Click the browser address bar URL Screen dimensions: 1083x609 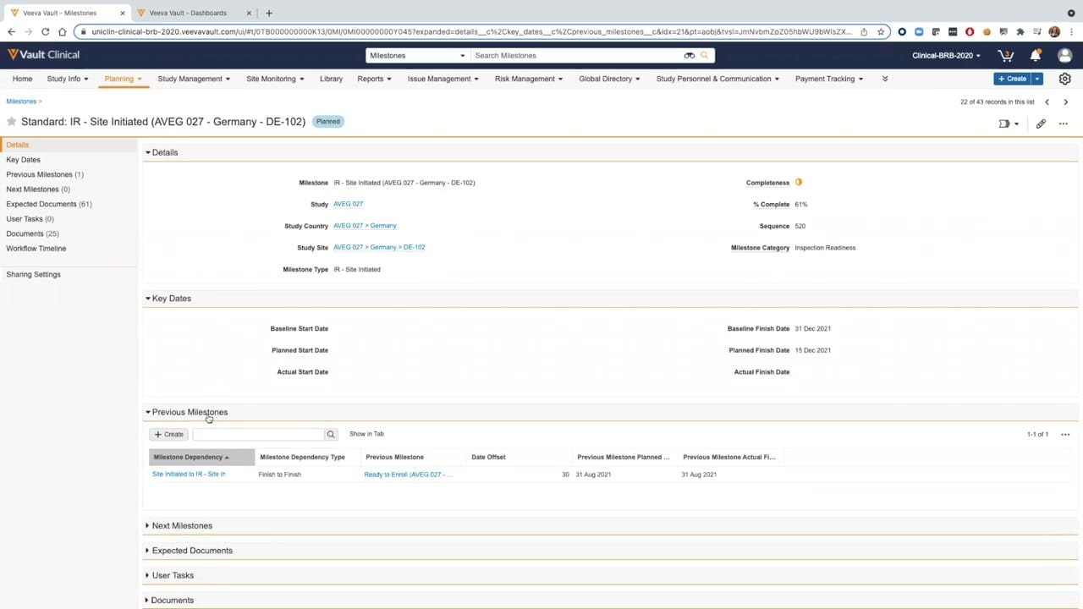pos(471,32)
